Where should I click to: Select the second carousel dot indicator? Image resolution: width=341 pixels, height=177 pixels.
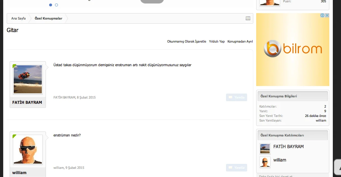56,5
